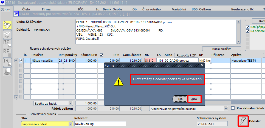Click the Ř. cell '1' in first row
This screenshot has height=128, width=265.
click(x=27, y=61)
